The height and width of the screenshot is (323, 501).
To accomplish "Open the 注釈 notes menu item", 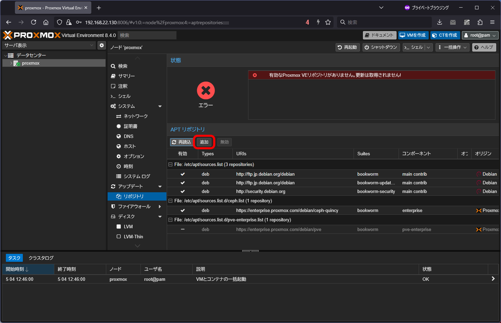I will pos(137,86).
